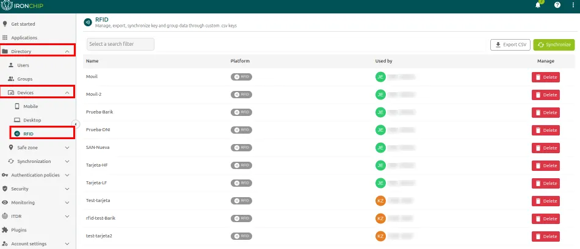
Task: Click the Used by column header
Action: coord(383,61)
